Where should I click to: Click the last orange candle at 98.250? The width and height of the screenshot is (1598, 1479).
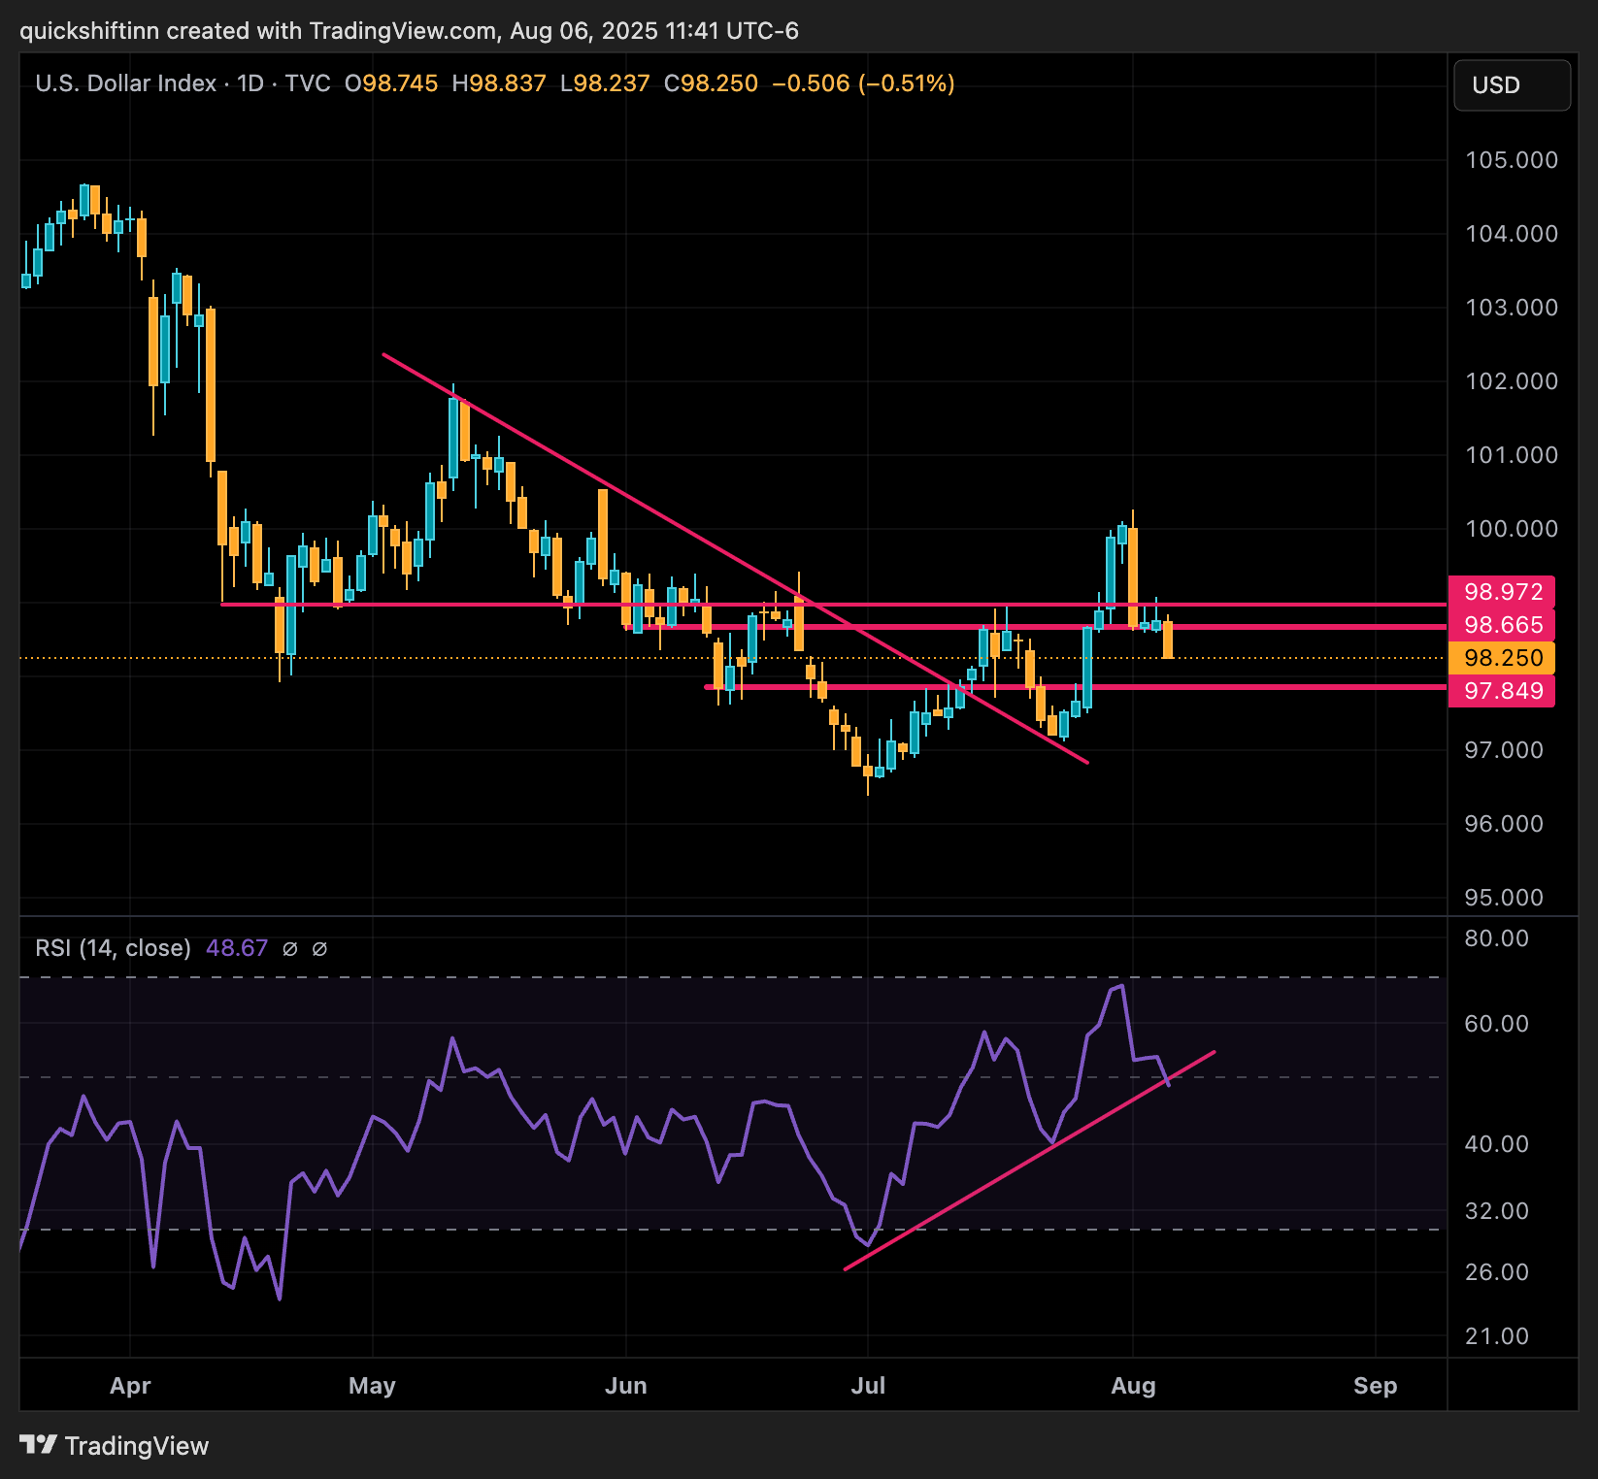tap(1168, 640)
